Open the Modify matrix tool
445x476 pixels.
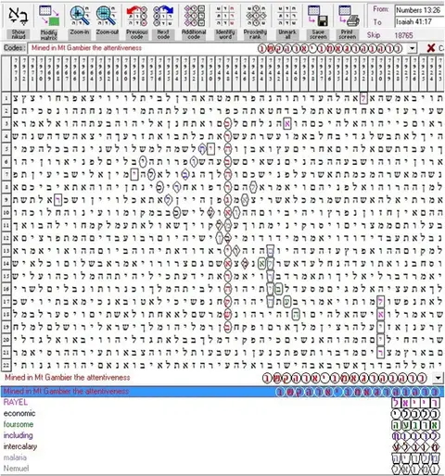pos(49,22)
